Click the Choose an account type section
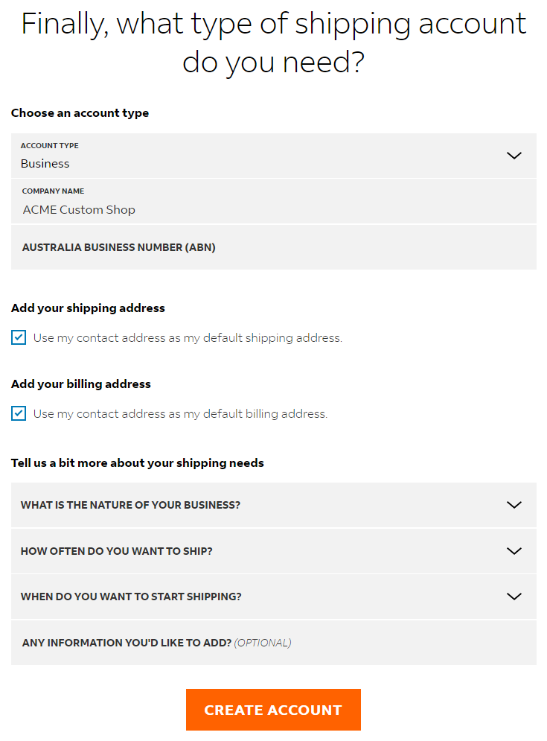Image resolution: width=547 pixels, height=741 pixels. coord(80,112)
